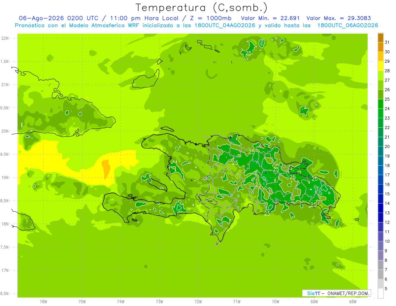The width and height of the screenshot is (396, 306).
Task: Click the '20N' latitude label
Action: (x=5, y=131)
